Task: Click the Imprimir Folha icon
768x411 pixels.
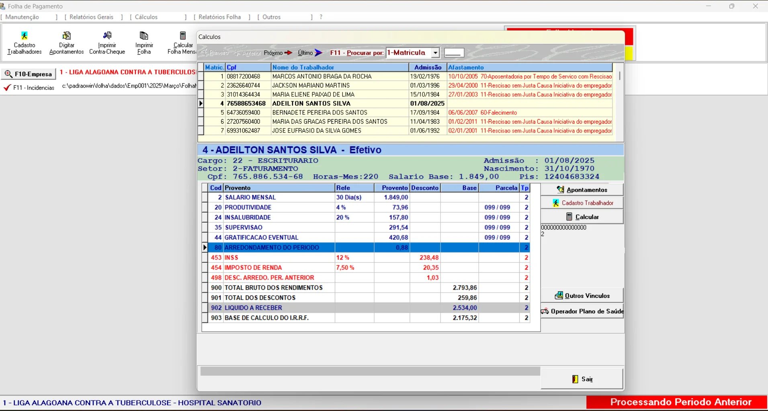Action: coord(144,43)
